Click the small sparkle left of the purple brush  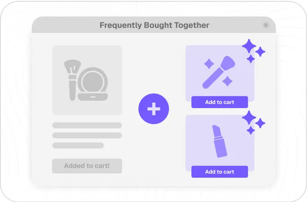pyautogui.click(x=209, y=63)
